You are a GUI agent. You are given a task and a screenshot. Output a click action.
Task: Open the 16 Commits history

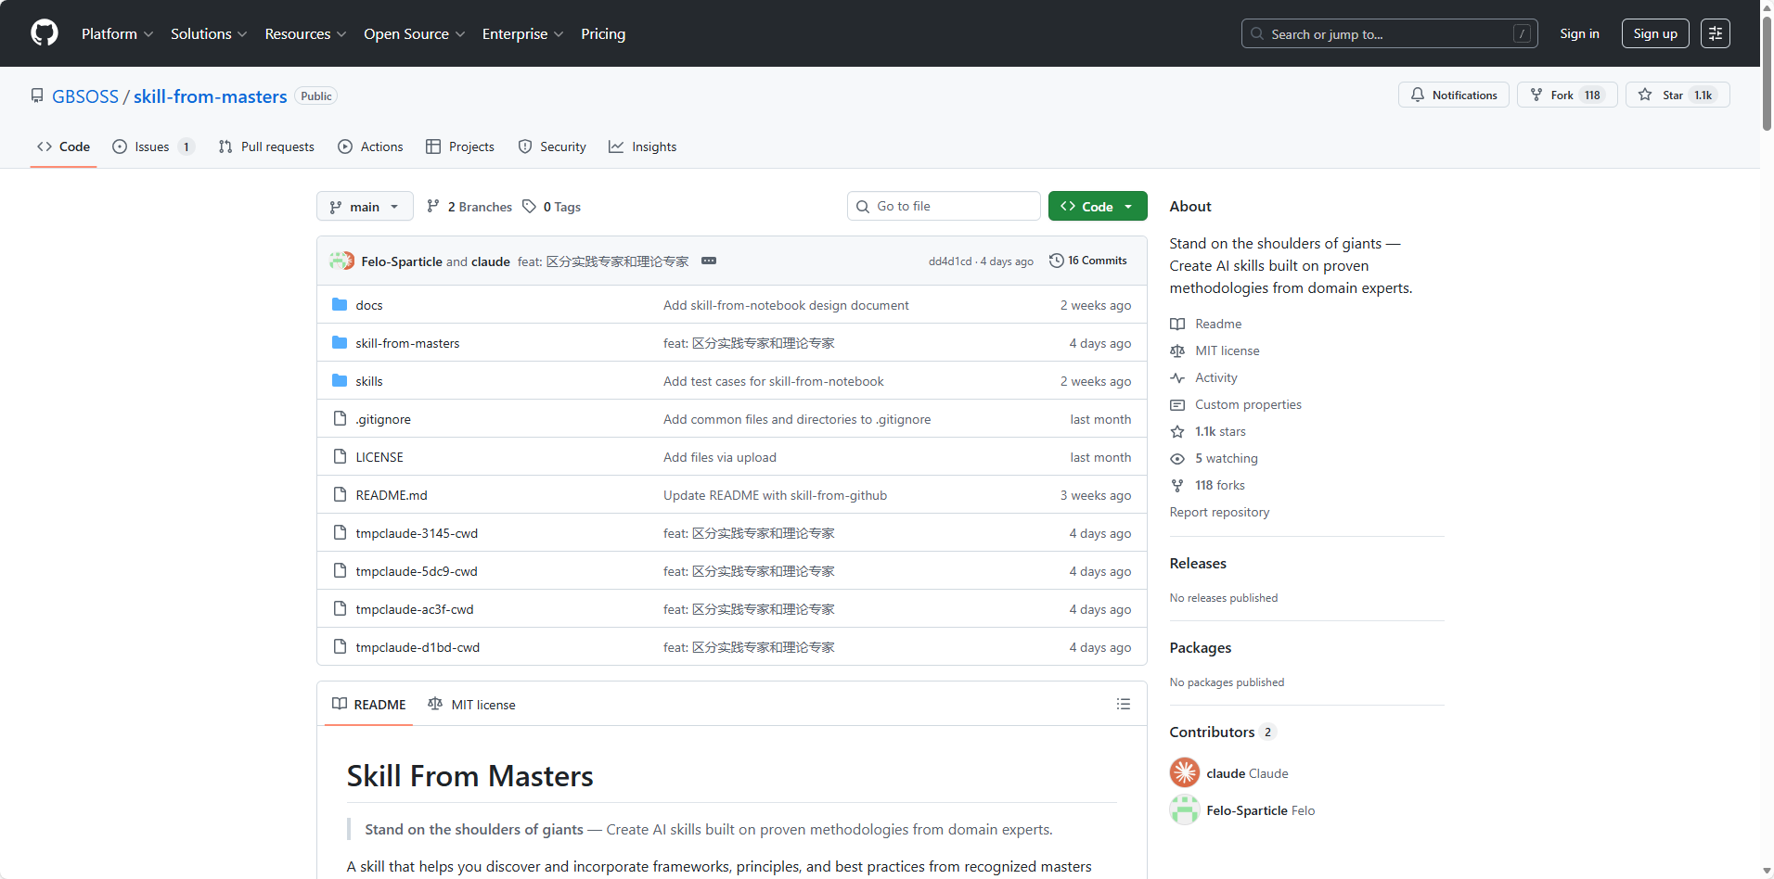pos(1088,261)
